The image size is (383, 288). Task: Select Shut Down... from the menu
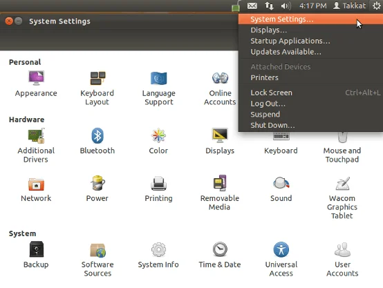[x=310, y=125]
